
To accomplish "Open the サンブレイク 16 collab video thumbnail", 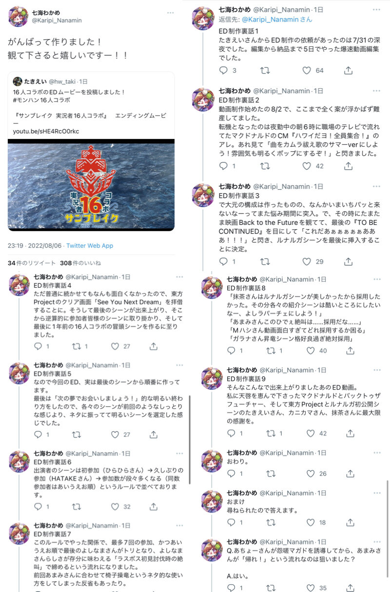I will pyautogui.click(x=91, y=185).
